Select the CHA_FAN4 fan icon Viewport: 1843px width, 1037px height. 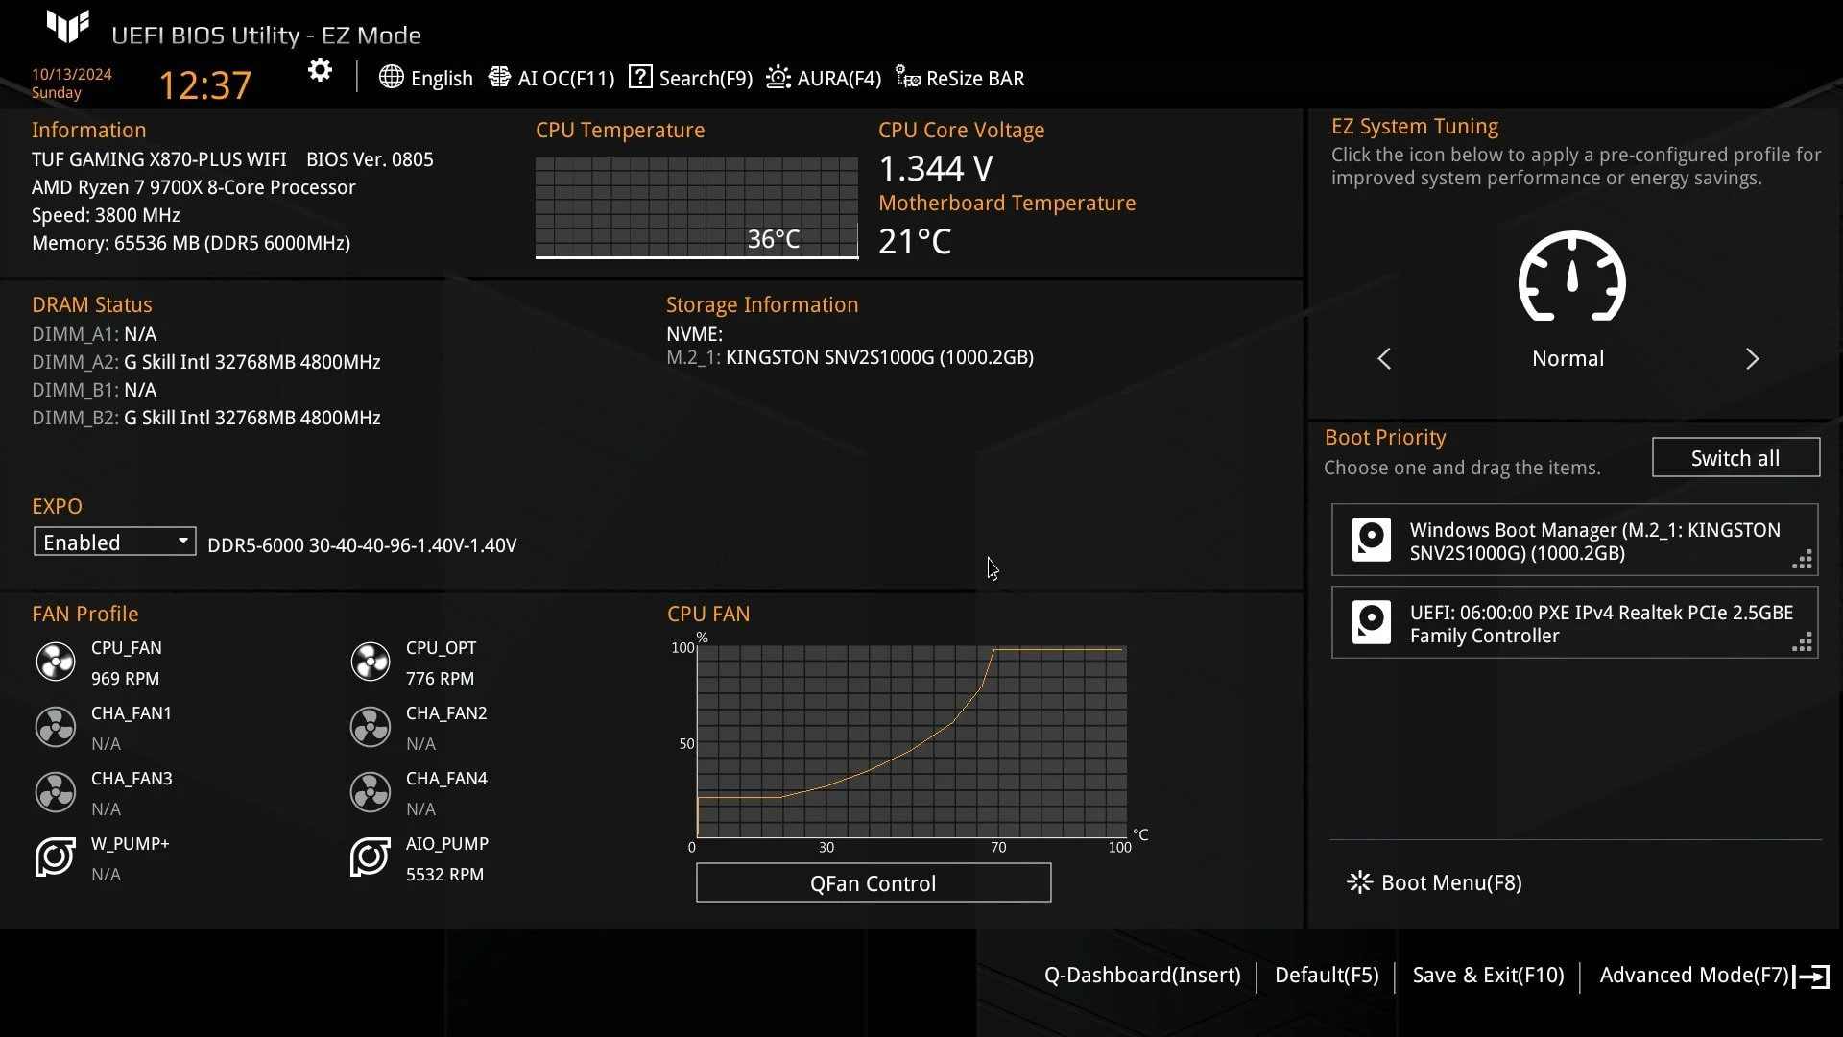point(371,792)
